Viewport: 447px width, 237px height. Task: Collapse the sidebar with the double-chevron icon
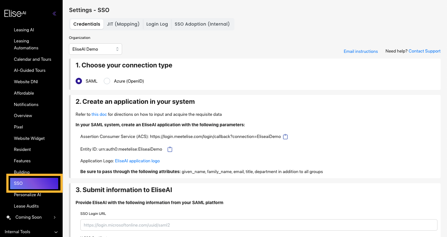[54, 14]
